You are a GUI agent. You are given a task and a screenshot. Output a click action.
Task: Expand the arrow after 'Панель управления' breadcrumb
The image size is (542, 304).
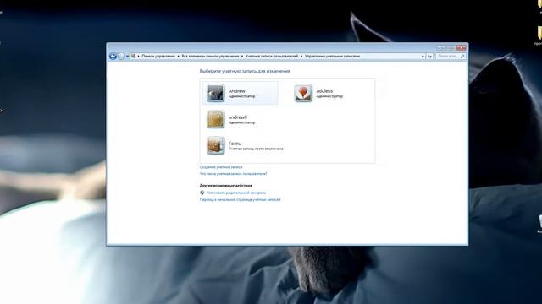(x=179, y=57)
